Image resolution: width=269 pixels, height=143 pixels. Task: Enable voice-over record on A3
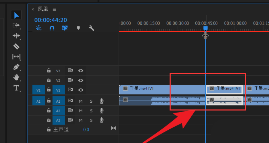coord(101,120)
